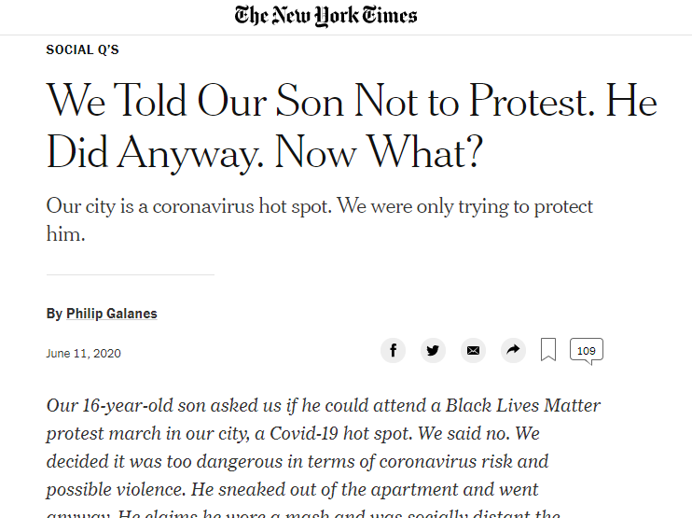Click the summary about the coronavirus hot spot
Viewport: 692px width, 518px height.
[319, 206]
